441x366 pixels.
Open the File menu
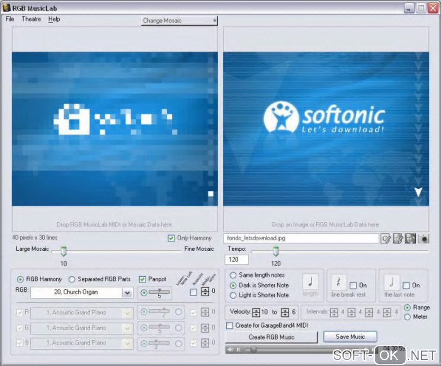pyautogui.click(x=10, y=19)
